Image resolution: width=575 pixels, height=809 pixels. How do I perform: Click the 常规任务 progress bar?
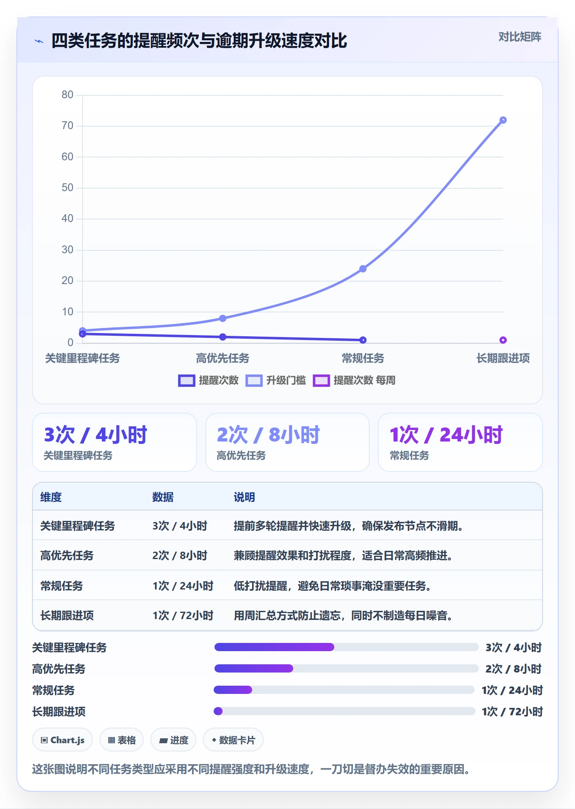click(344, 690)
